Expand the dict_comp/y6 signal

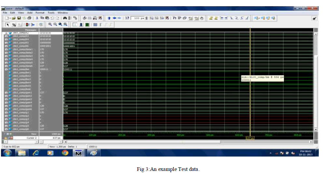[x=6, y=129]
